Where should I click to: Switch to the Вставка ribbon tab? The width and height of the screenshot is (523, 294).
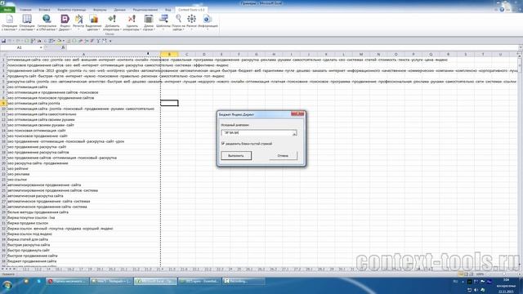44,10
